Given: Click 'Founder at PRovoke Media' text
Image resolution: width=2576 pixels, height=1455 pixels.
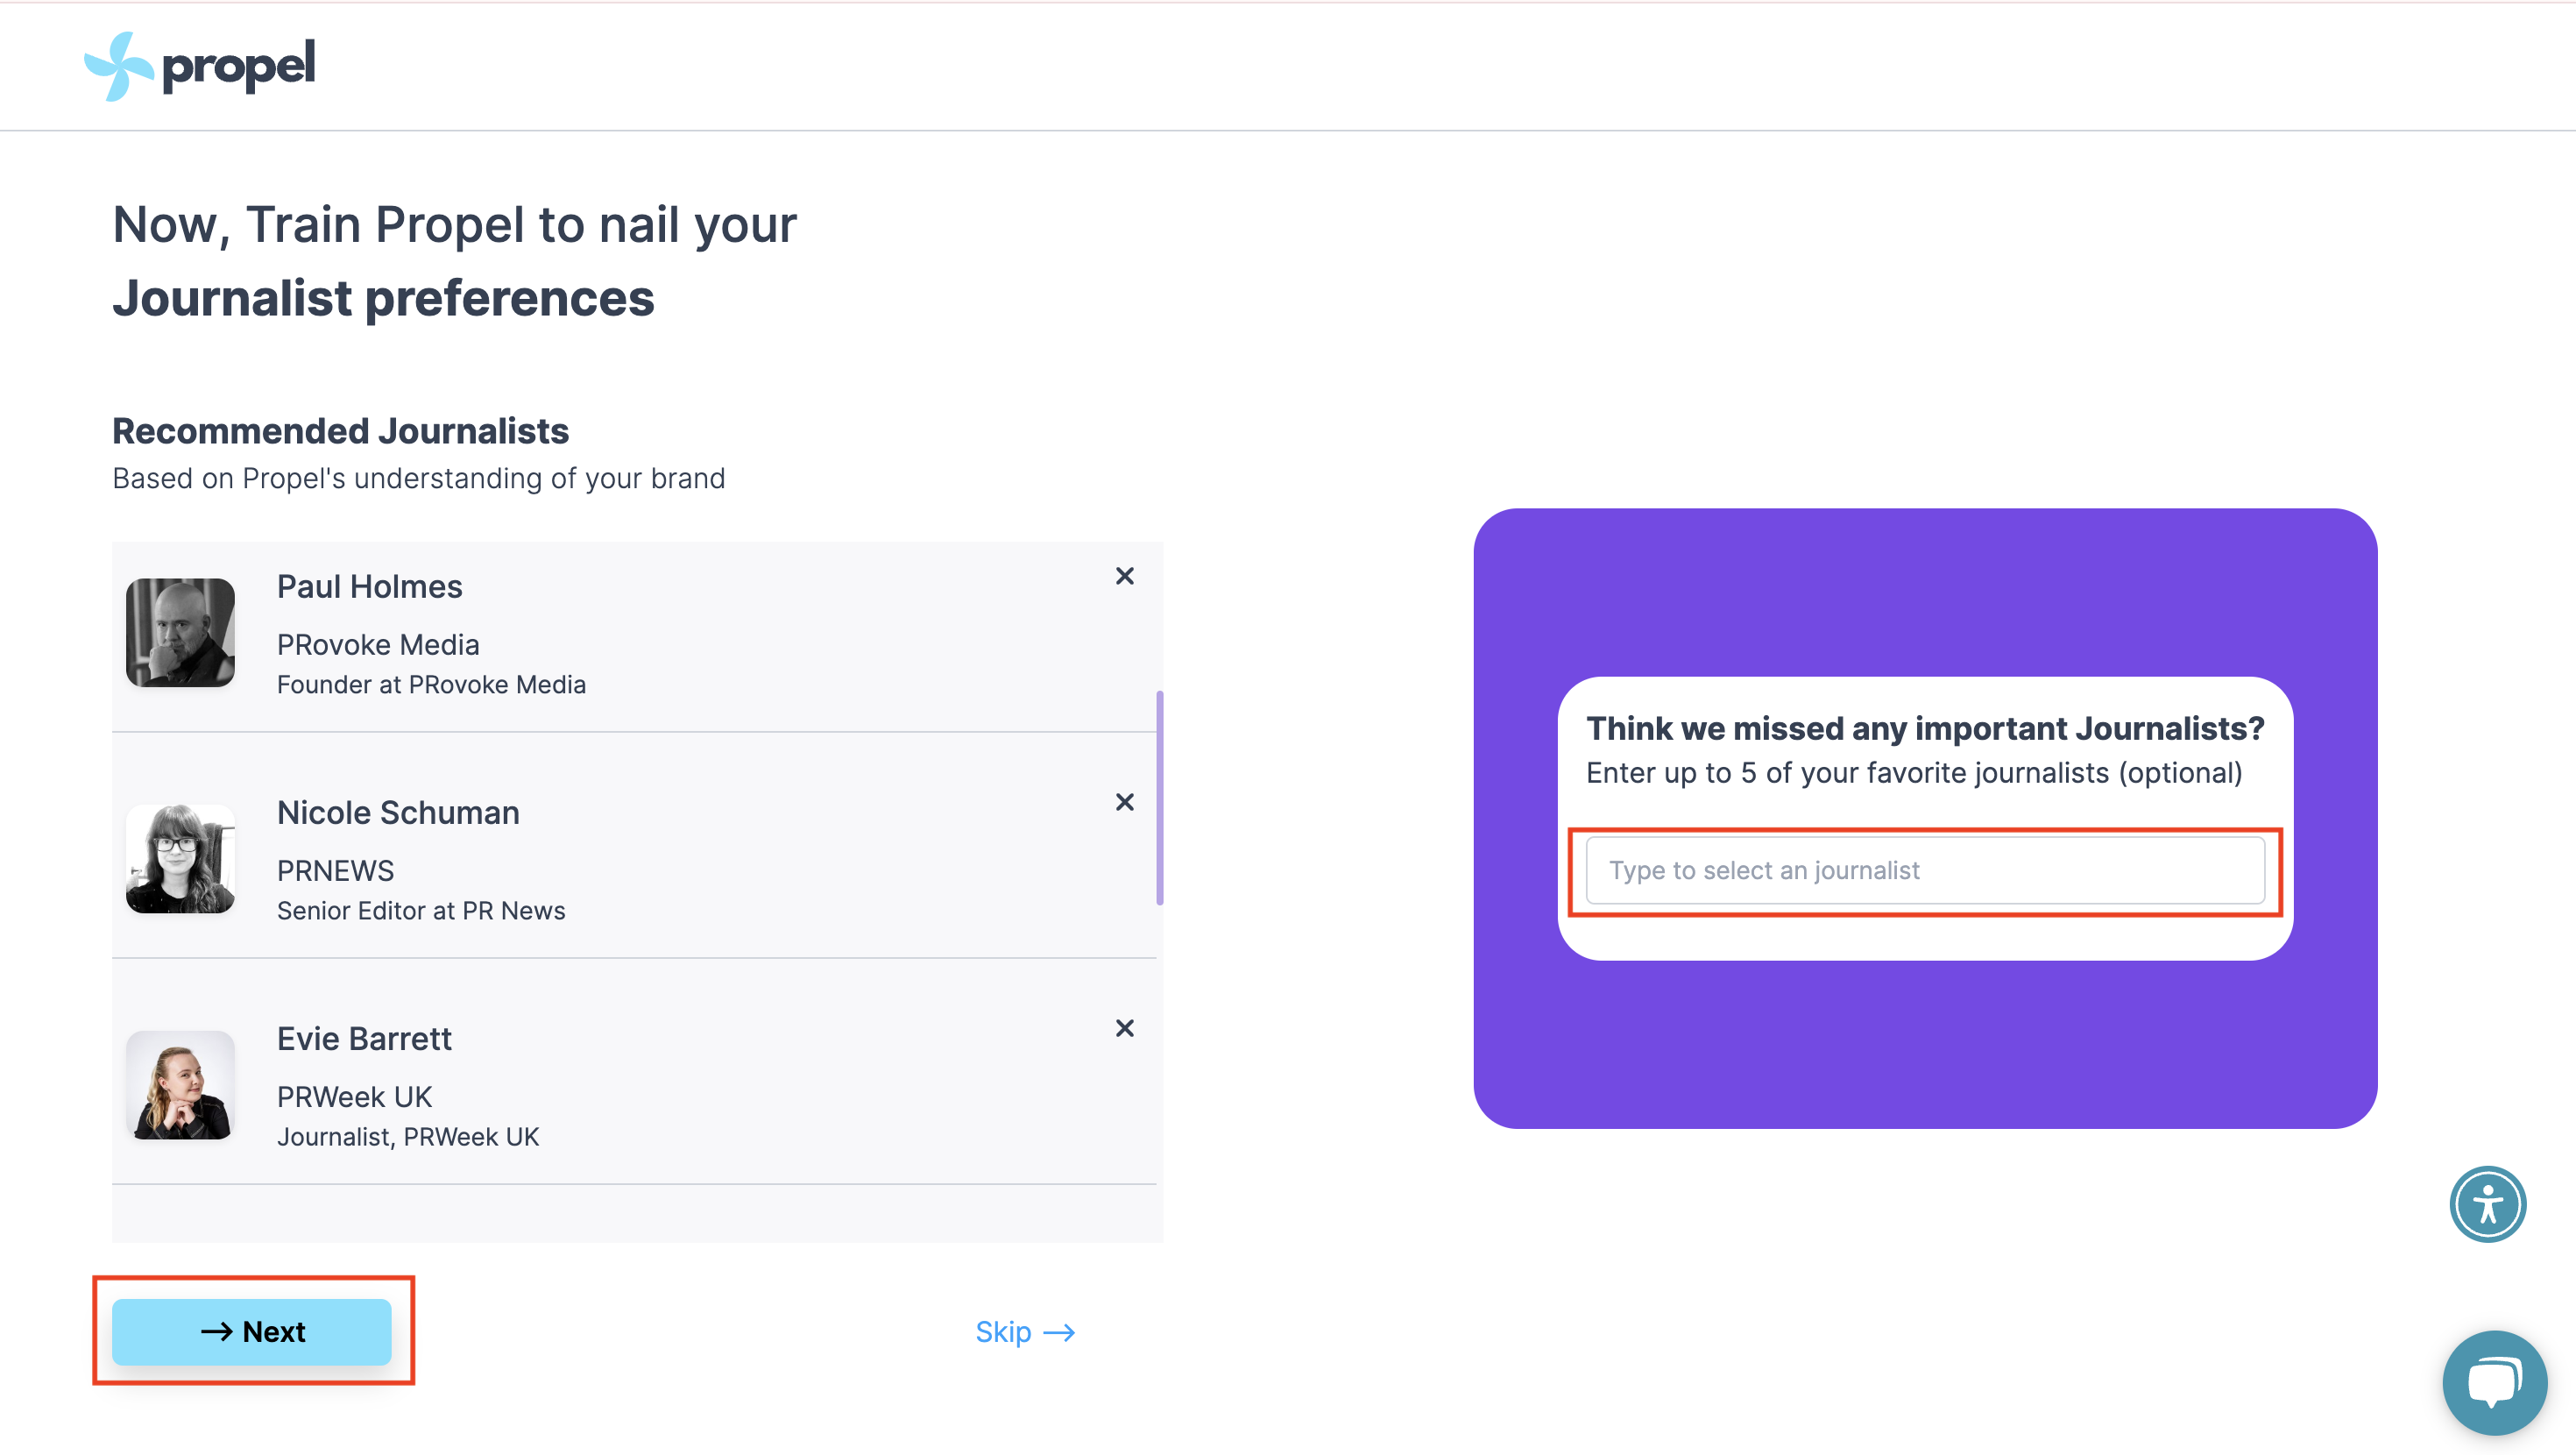Looking at the screenshot, I should (x=431, y=685).
